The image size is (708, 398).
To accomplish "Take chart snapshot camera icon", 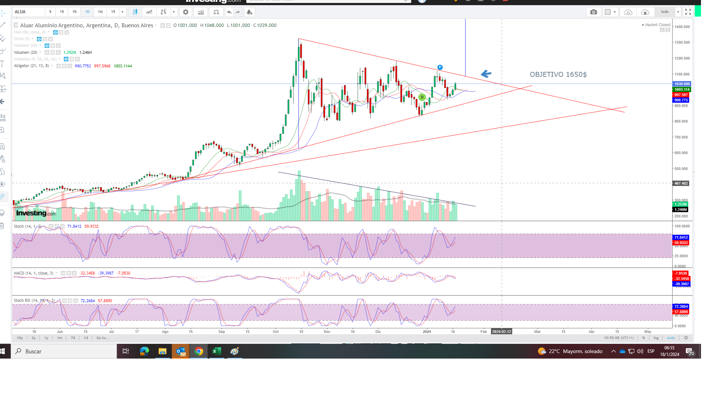I will click(593, 12).
